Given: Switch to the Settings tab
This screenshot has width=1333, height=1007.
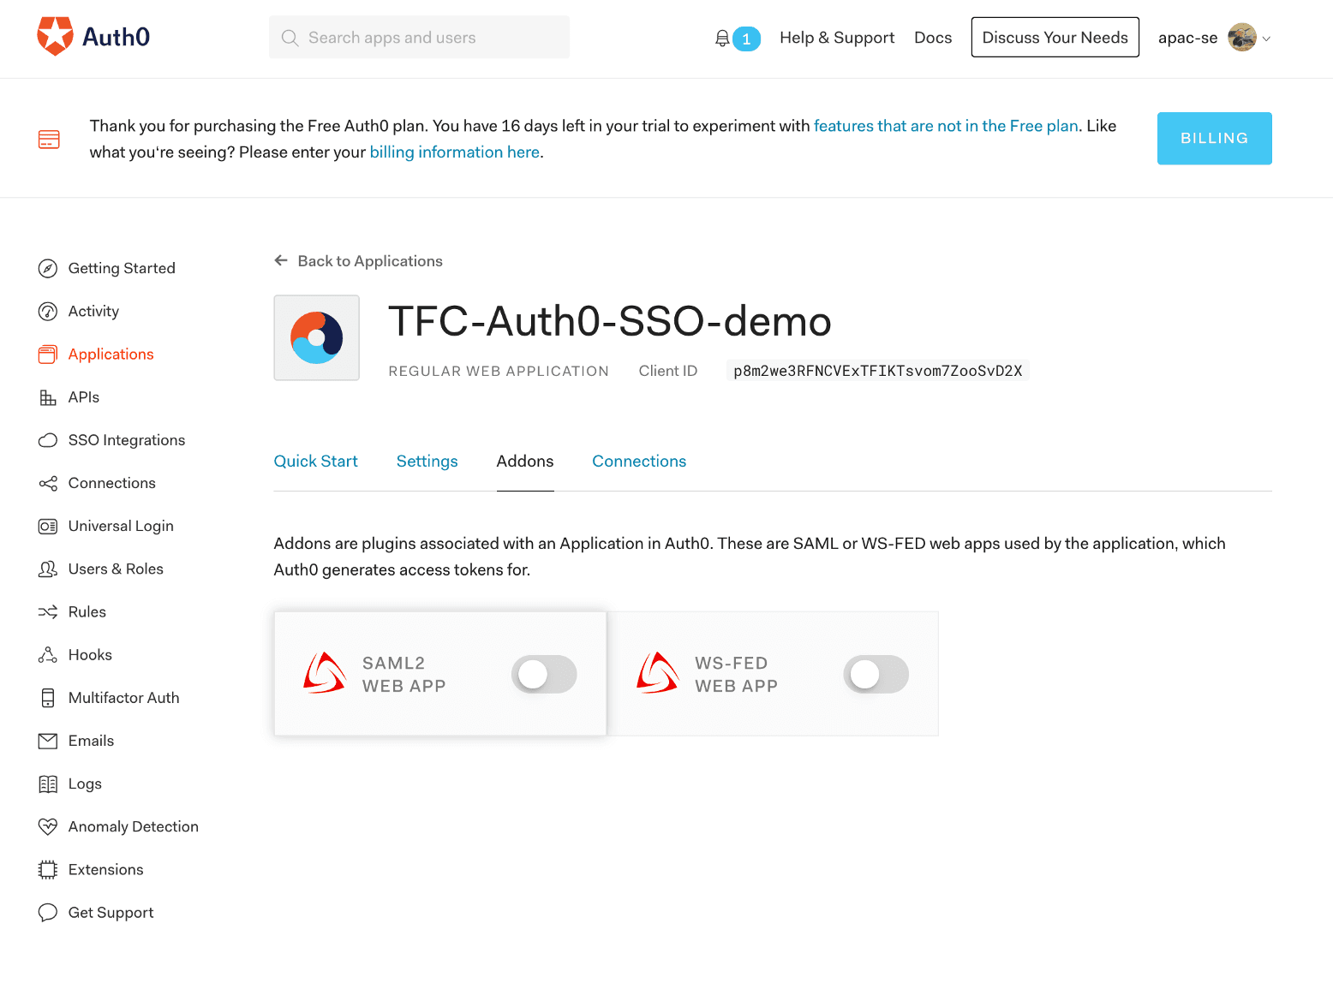Looking at the screenshot, I should [427, 462].
